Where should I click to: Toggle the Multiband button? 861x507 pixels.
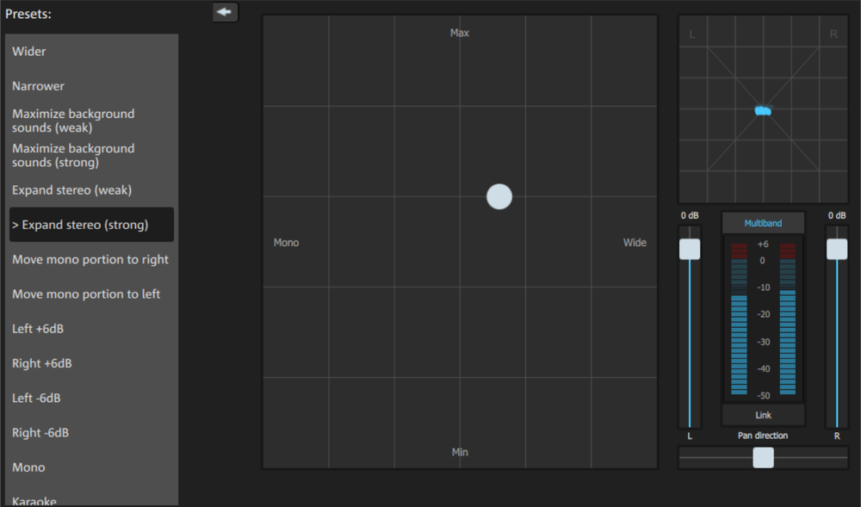(763, 223)
